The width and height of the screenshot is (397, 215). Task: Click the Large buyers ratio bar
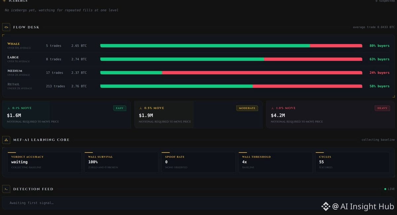[231, 59]
